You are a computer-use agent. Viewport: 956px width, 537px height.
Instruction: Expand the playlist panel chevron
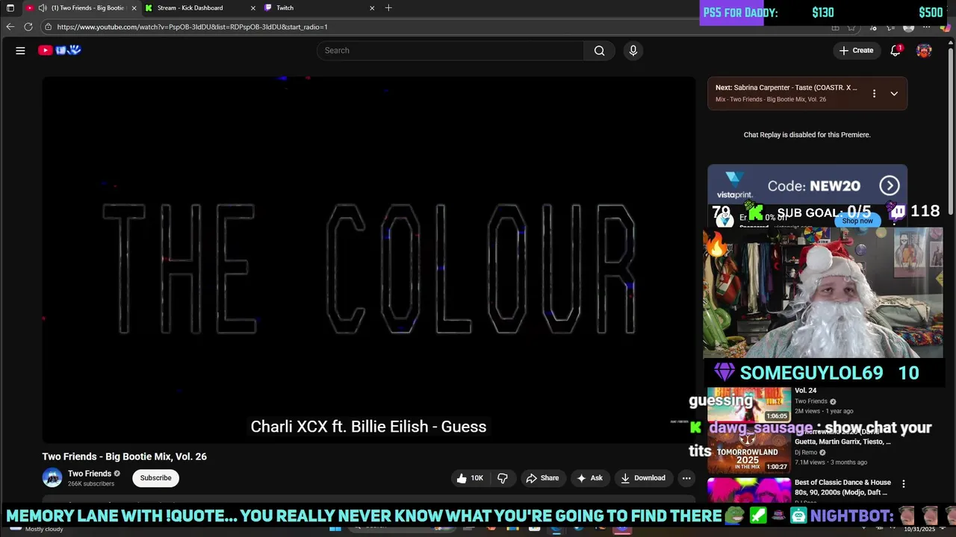tap(894, 94)
